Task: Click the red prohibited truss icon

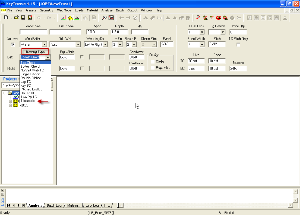Action: click(218, 18)
